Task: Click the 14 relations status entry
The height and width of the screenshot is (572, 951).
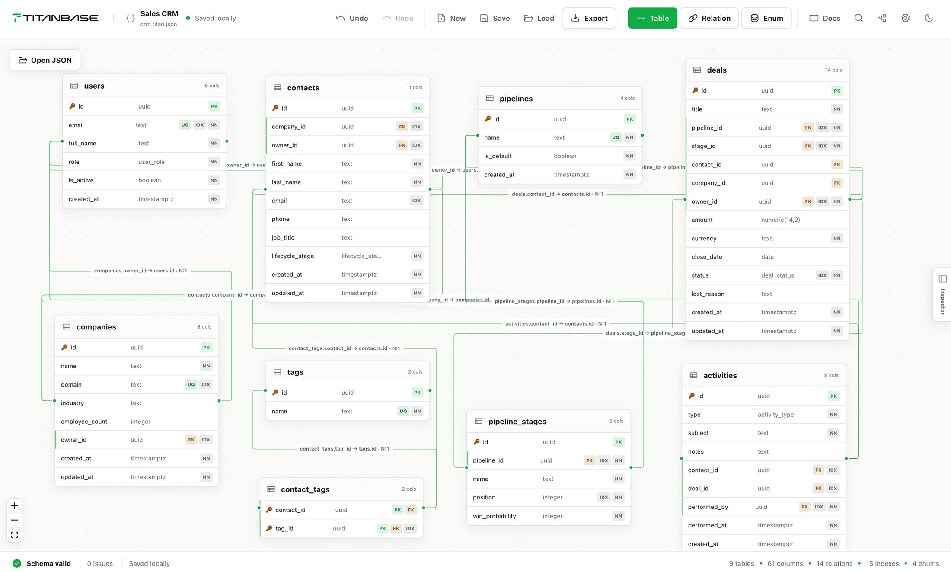Action: pos(834,563)
